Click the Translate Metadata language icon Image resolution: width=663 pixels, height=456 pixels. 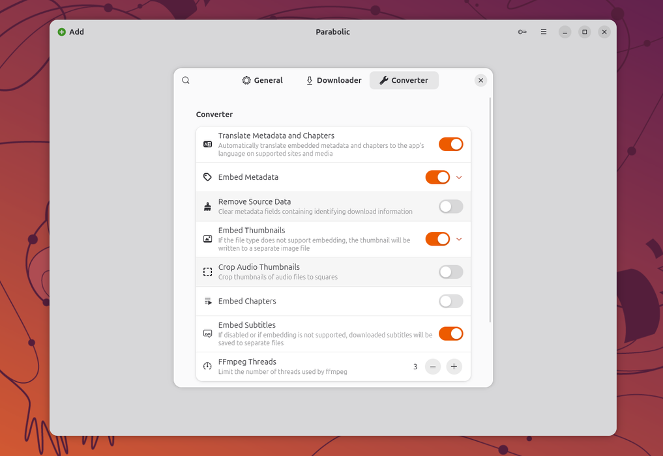pyautogui.click(x=207, y=145)
